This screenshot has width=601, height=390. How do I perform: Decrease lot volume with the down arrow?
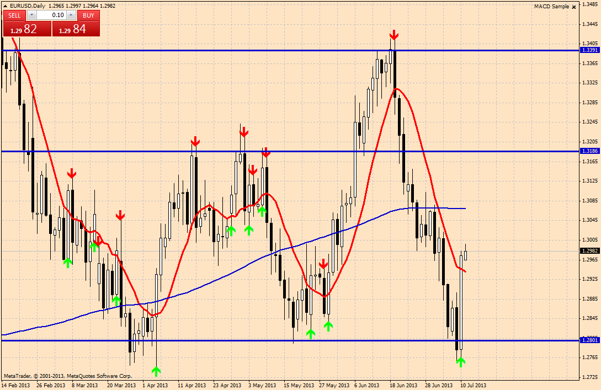pos(32,15)
